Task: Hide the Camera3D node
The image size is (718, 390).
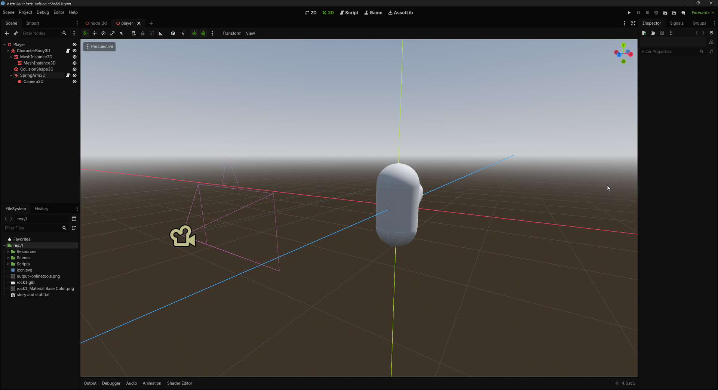Action: point(74,81)
